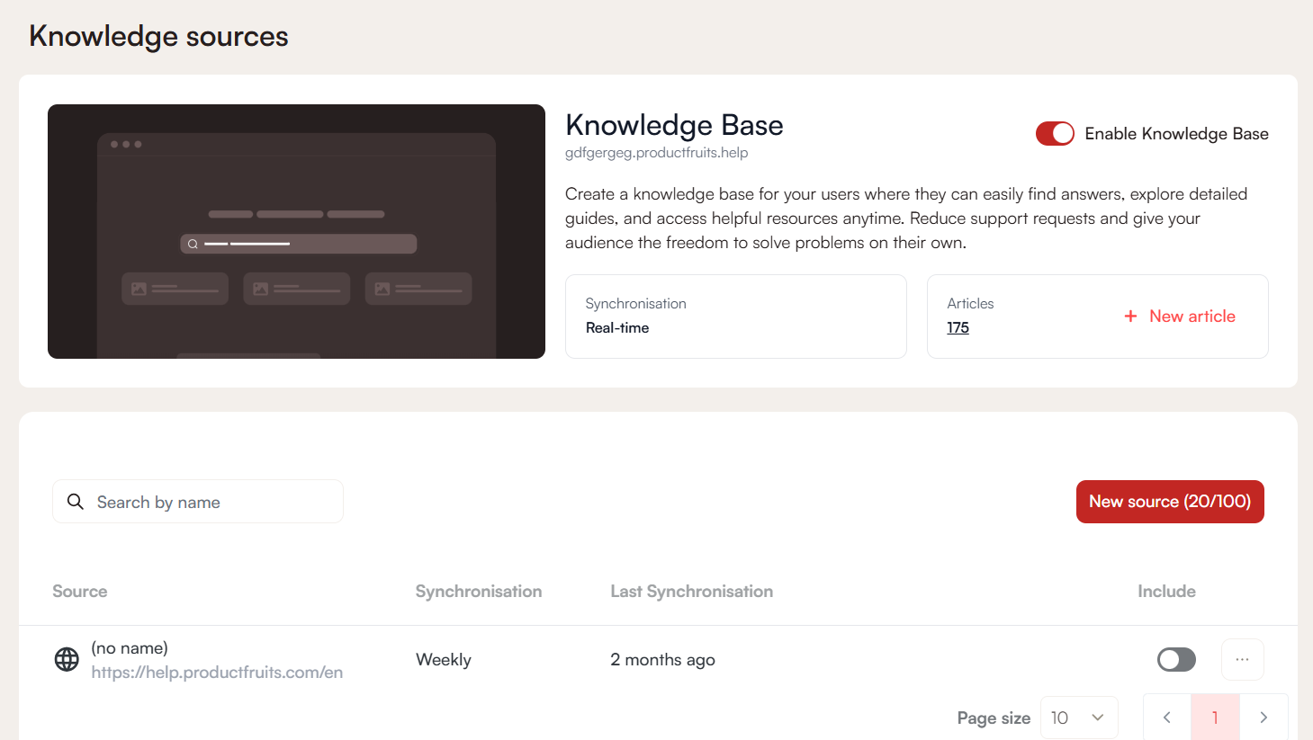Click the Last Synchronisation column header
The height and width of the screenshot is (740, 1313).
(x=691, y=592)
